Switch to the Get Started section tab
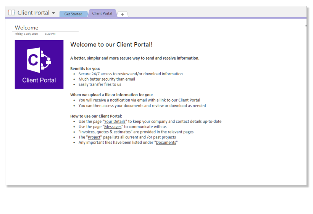Viewport: 313px width, 214px height. pyautogui.click(x=73, y=14)
